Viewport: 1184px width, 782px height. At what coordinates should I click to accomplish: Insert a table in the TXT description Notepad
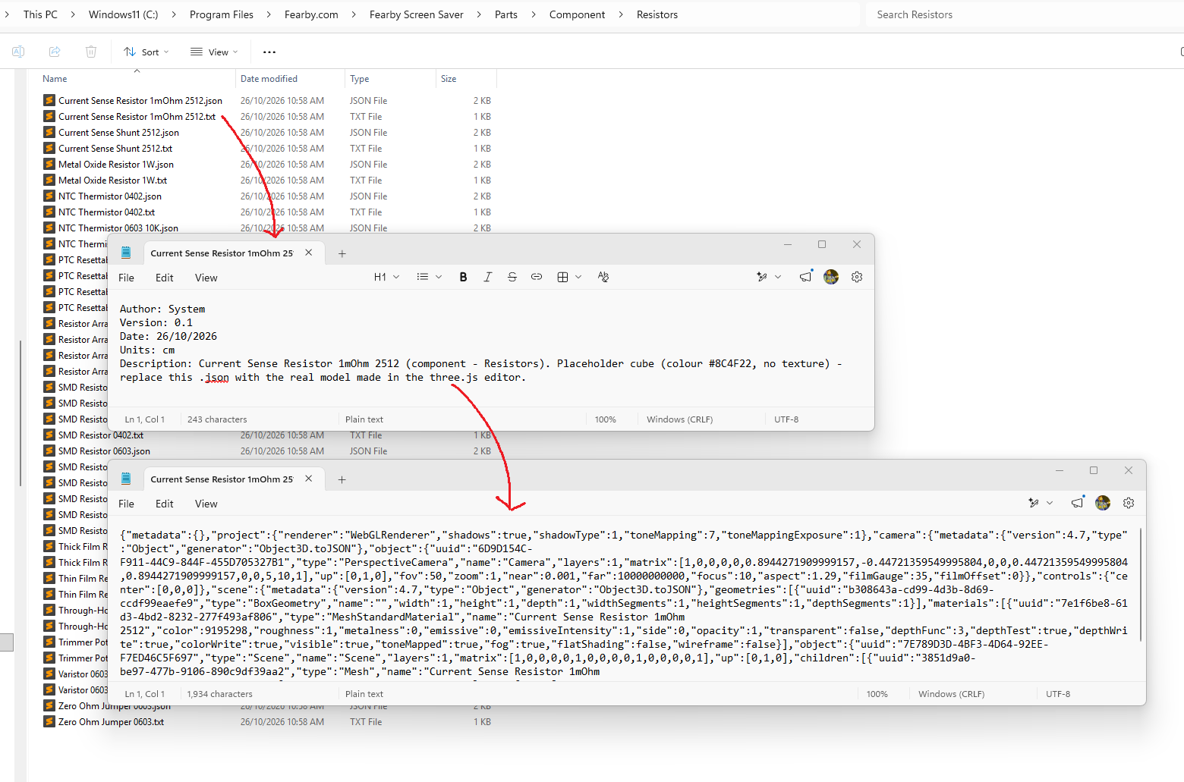562,277
